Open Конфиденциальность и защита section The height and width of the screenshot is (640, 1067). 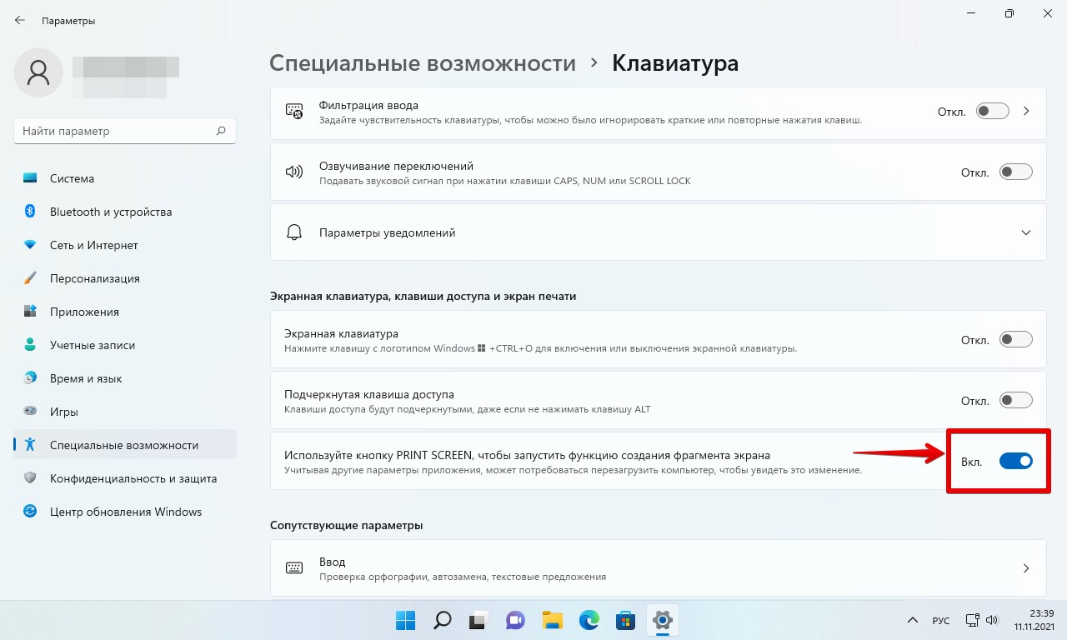[125, 478]
